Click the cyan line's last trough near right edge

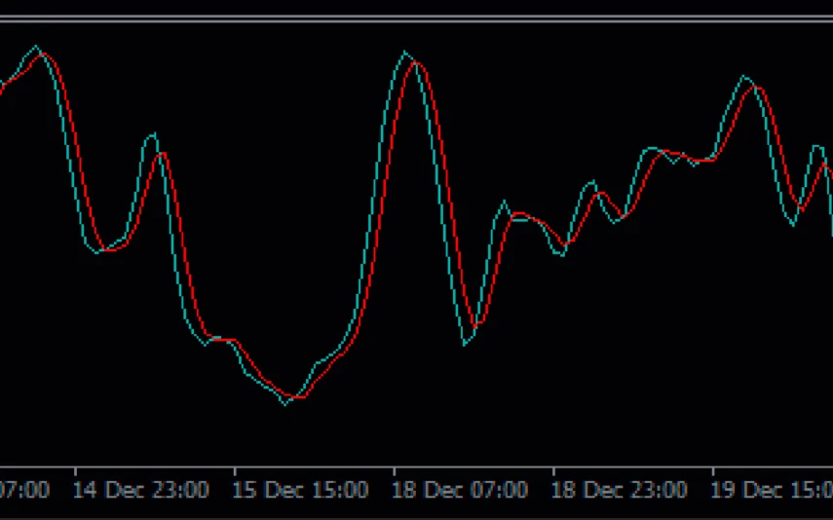pos(793,225)
